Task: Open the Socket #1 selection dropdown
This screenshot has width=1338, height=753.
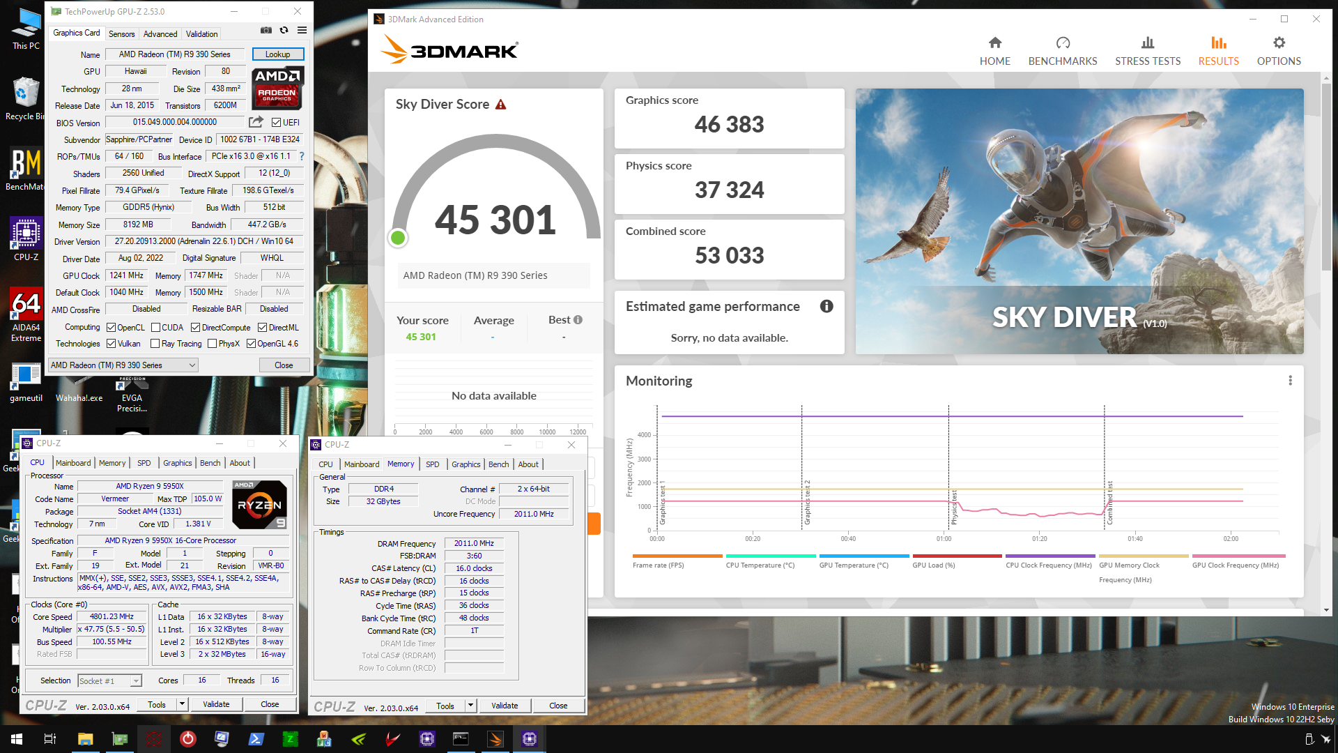Action: point(109,680)
